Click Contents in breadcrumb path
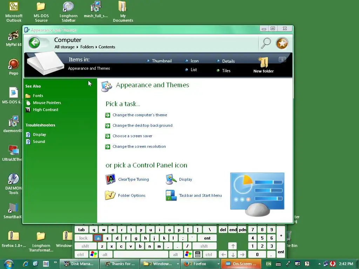This screenshot has width=359, height=269. (107, 47)
